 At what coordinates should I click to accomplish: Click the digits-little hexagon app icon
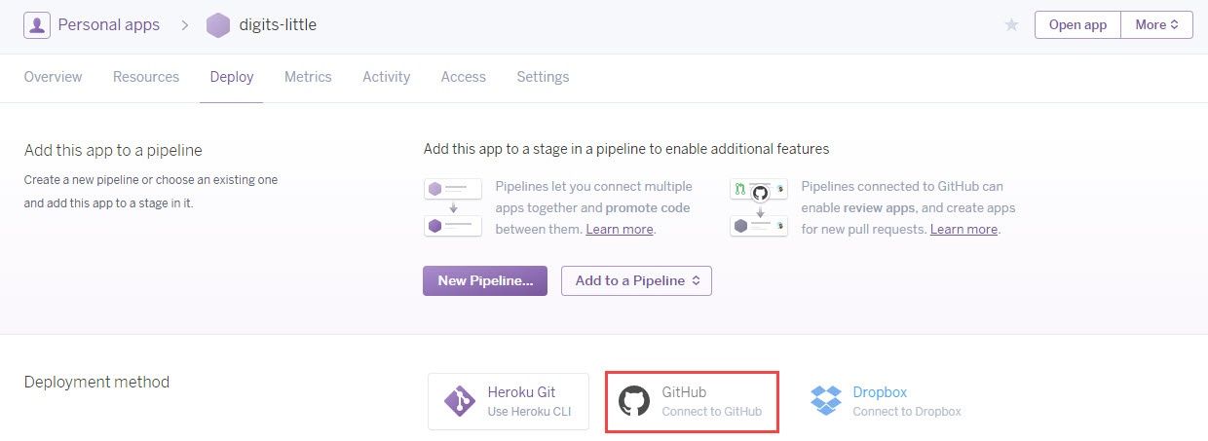coord(218,25)
